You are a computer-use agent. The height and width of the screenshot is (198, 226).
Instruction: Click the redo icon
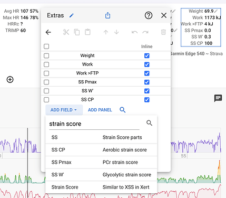[x=145, y=32]
